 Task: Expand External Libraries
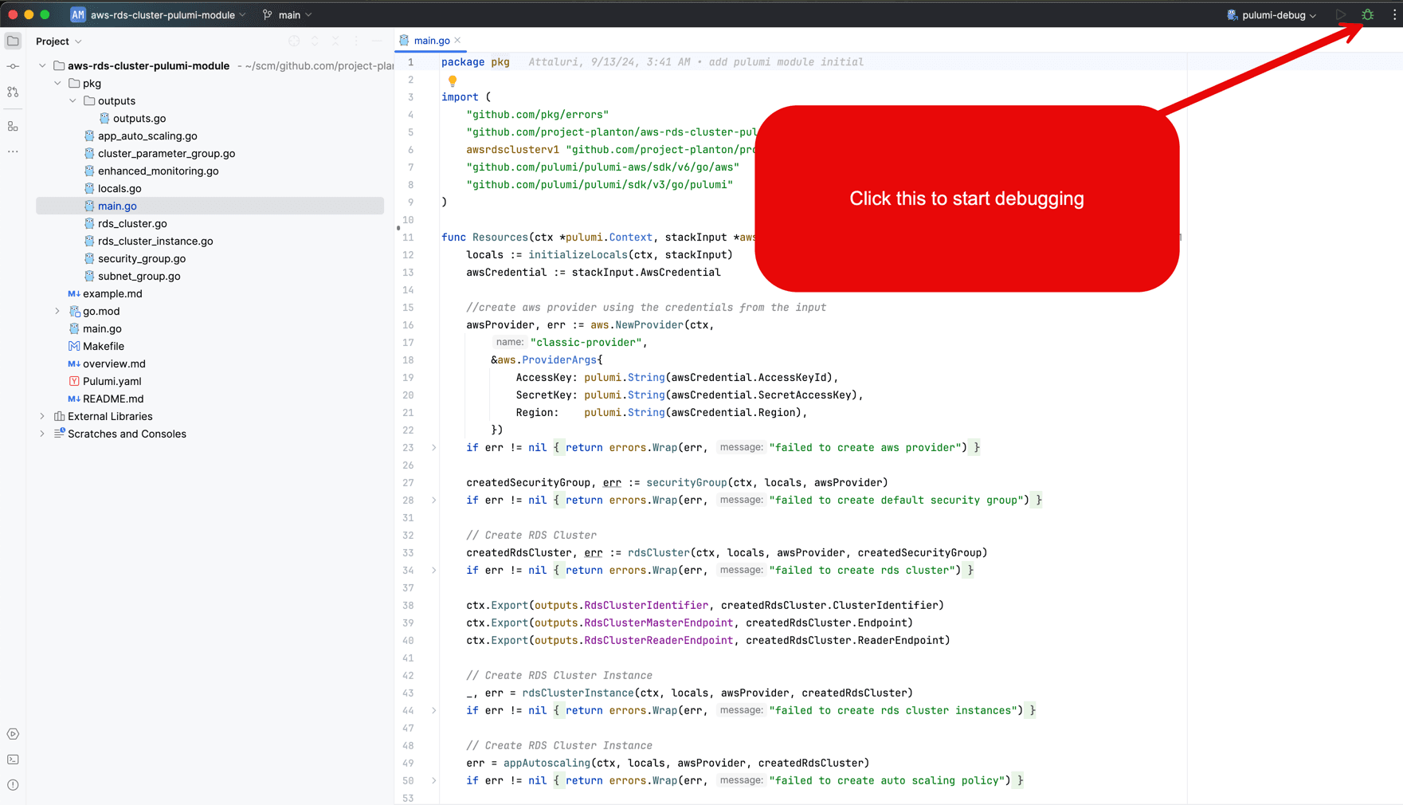(42, 417)
